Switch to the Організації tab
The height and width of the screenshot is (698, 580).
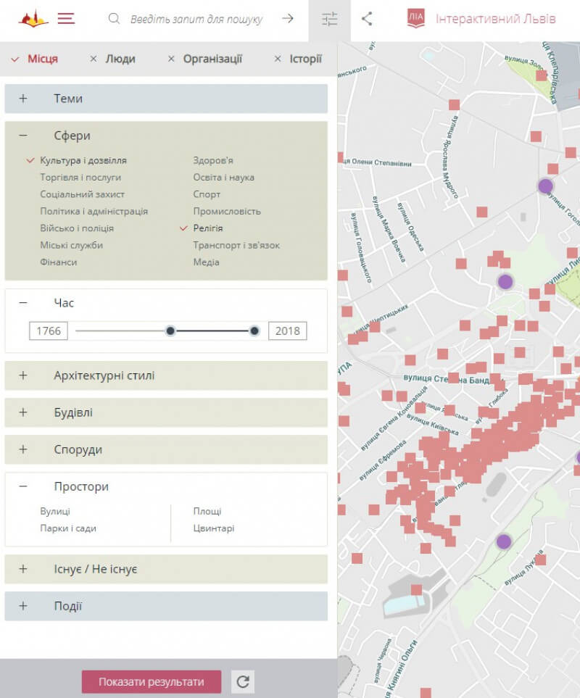(x=212, y=59)
